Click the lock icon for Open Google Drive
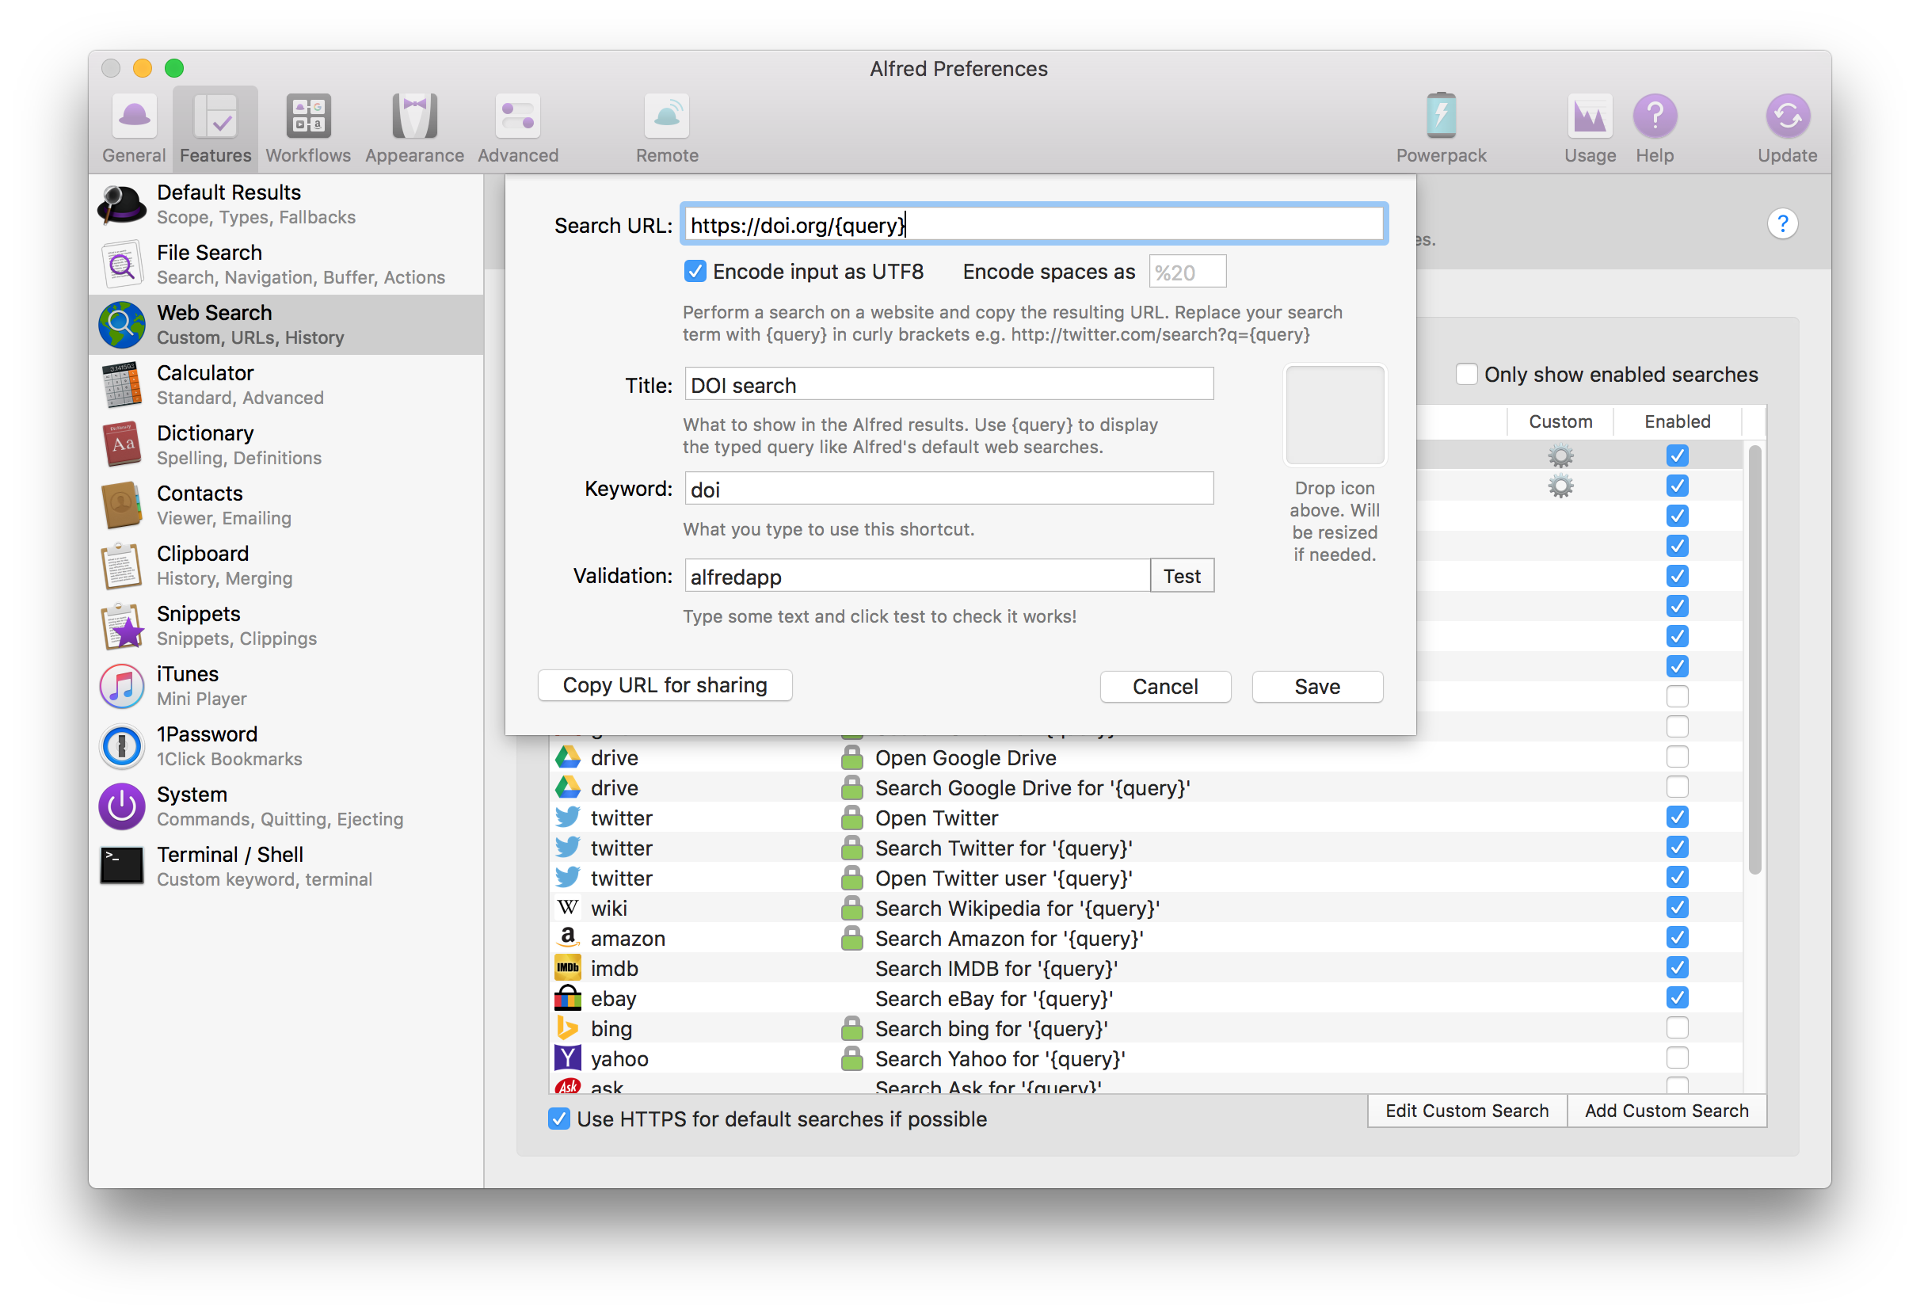Viewport: 1920px width, 1315px height. (851, 757)
